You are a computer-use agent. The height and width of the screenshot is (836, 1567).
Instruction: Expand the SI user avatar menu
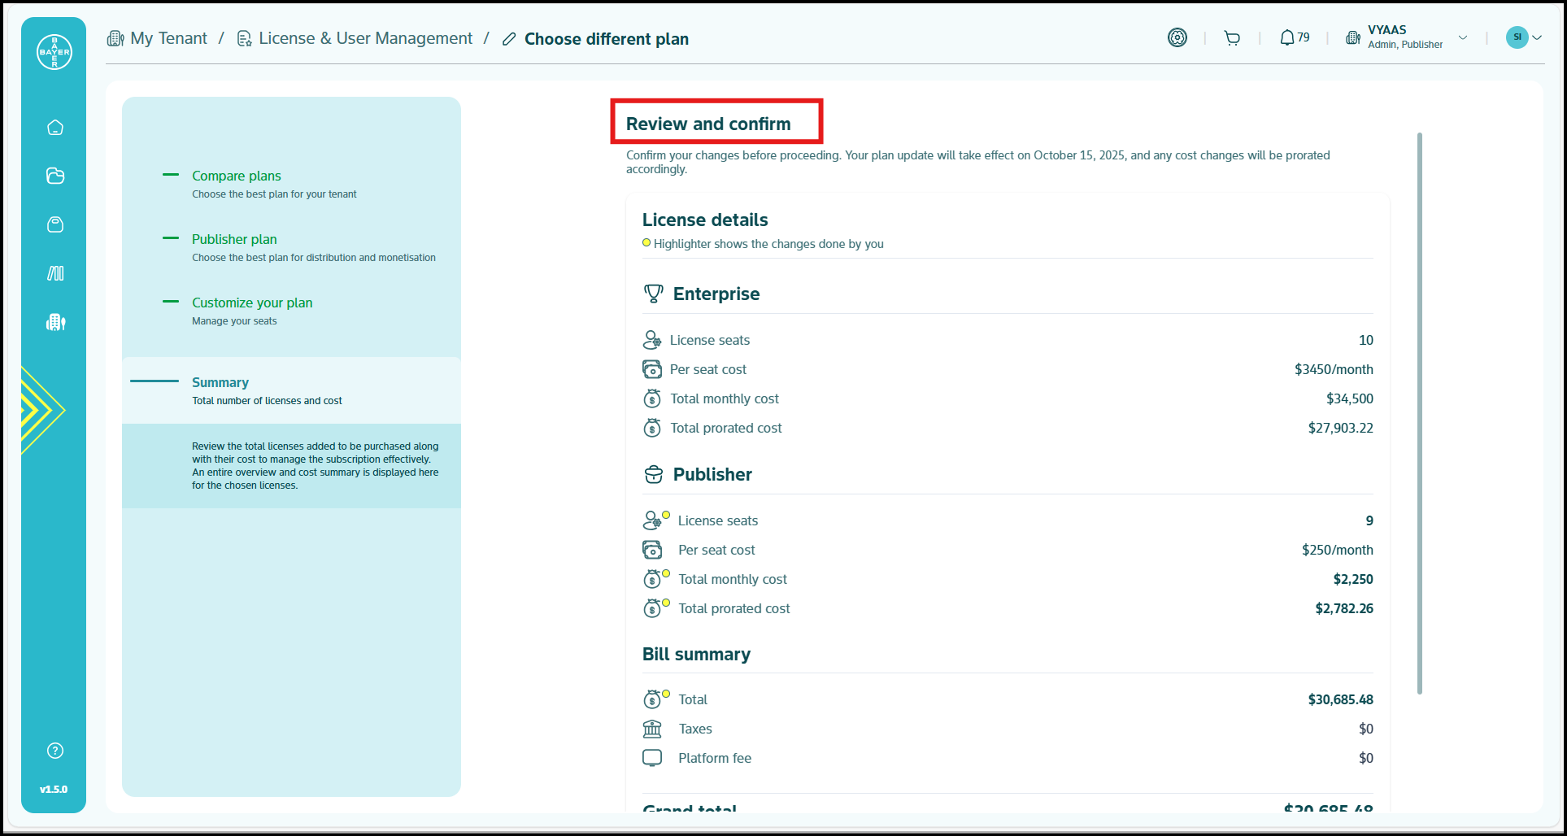point(1523,37)
